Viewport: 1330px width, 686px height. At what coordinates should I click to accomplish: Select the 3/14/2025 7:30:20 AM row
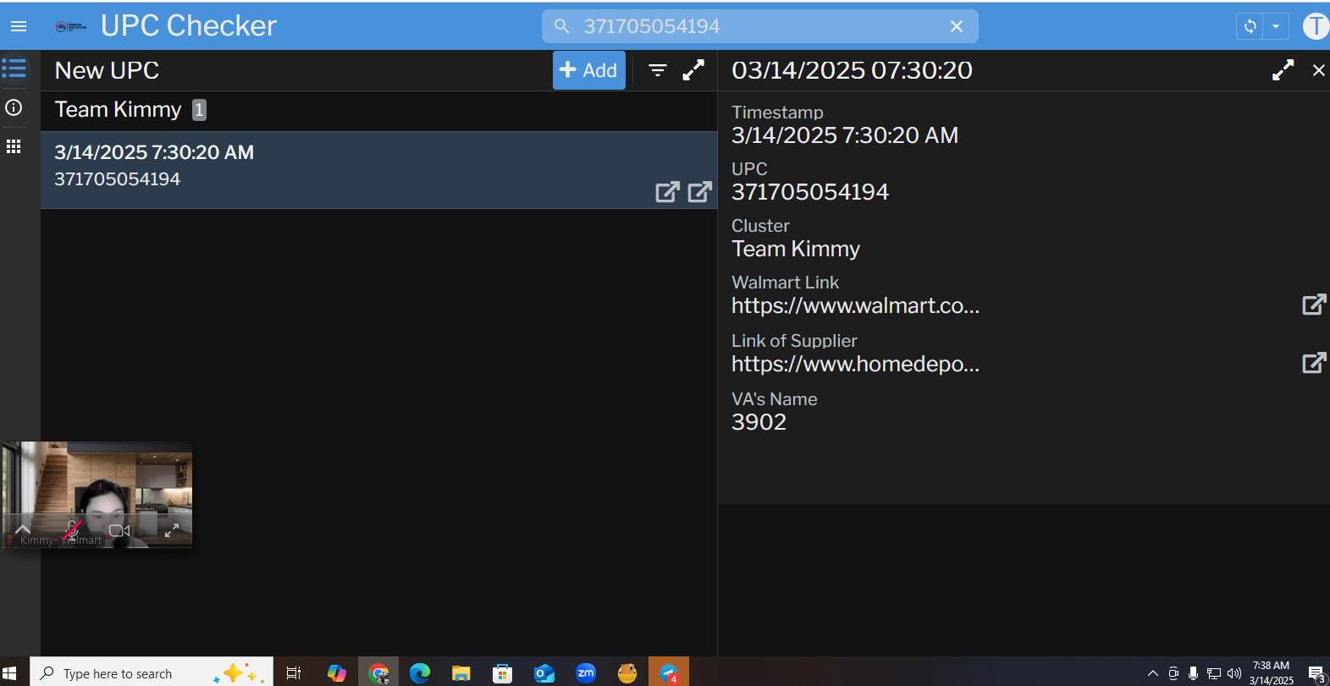point(379,170)
